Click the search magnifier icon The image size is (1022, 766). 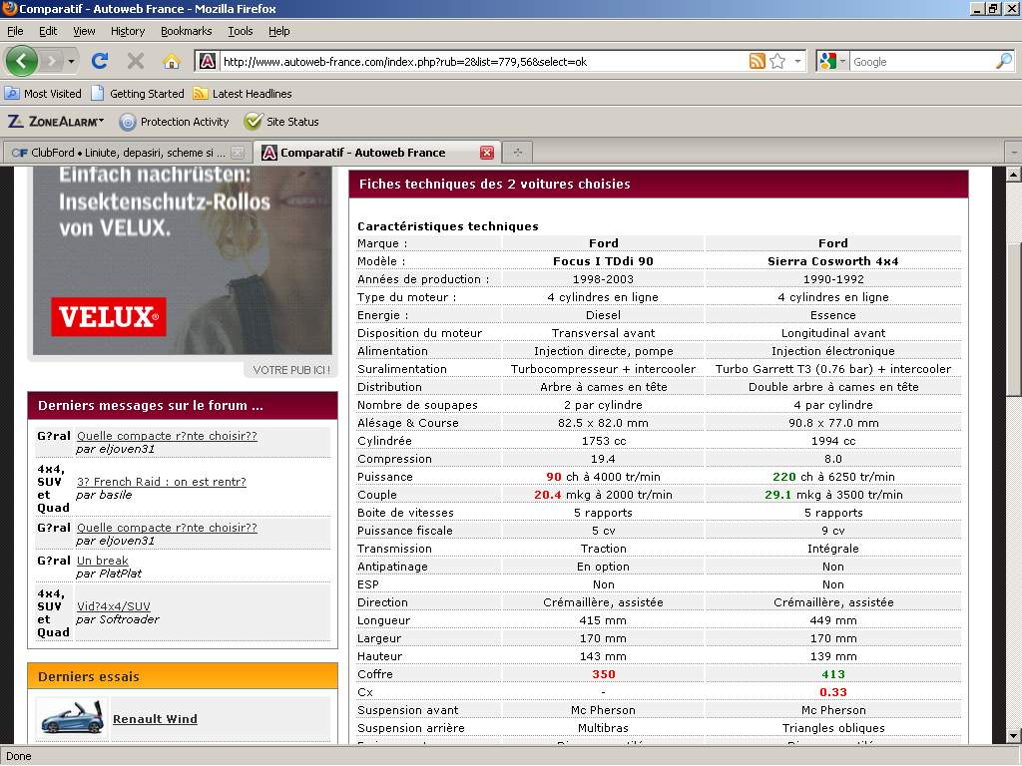[x=1003, y=61]
